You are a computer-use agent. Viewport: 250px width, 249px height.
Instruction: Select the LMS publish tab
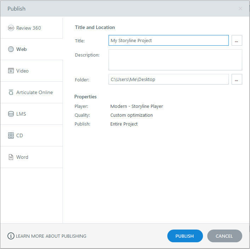tap(21, 114)
